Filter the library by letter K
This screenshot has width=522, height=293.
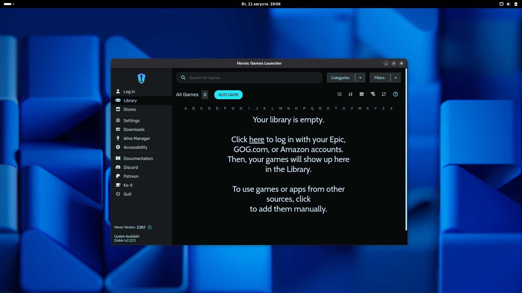pyautogui.click(x=265, y=108)
